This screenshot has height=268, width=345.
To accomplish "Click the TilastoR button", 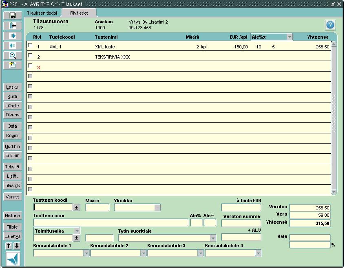I will point(13,185).
